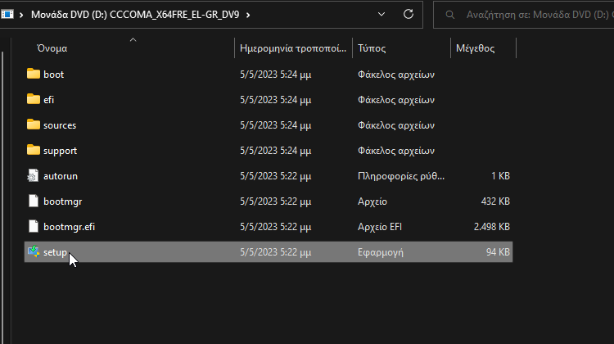Viewport: 614px width, 344px height.
Task: Click the 432 KB size value
Action: [x=495, y=201]
